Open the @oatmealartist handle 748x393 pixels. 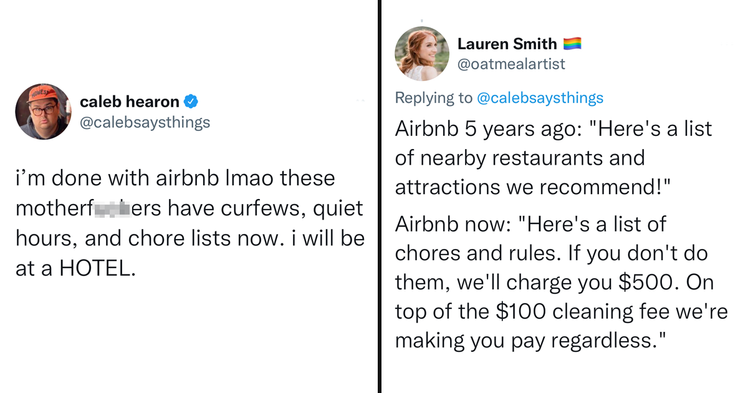tap(511, 64)
